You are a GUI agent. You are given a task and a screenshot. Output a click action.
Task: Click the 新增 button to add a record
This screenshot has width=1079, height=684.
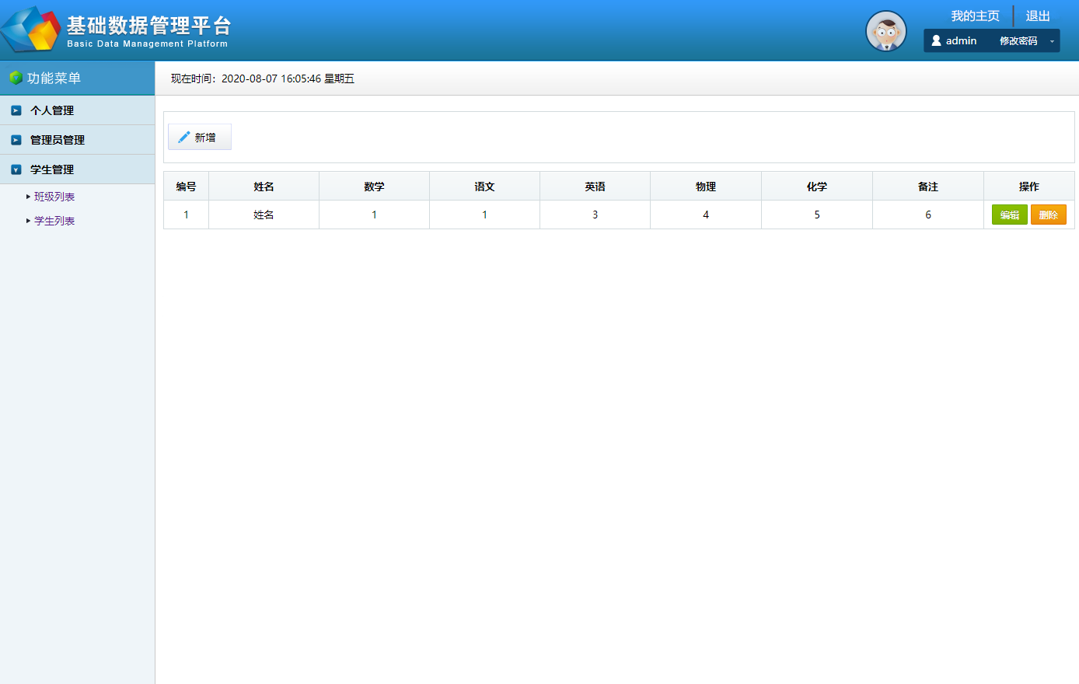click(x=200, y=136)
